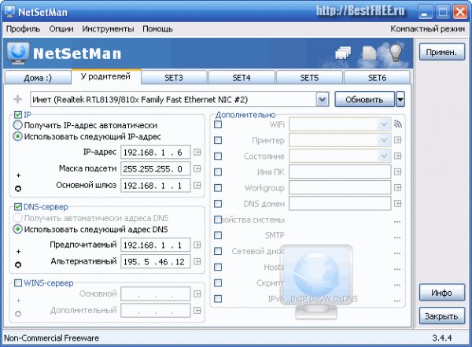472x347 pixels.
Task: Open ellipsis for Скрипт row
Action: pyautogui.click(x=397, y=285)
